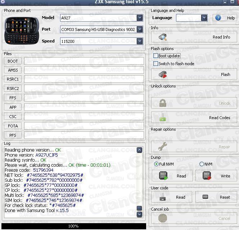Click the User code Reset counter icon
This screenshot has height=230, width=239.
(205, 197)
